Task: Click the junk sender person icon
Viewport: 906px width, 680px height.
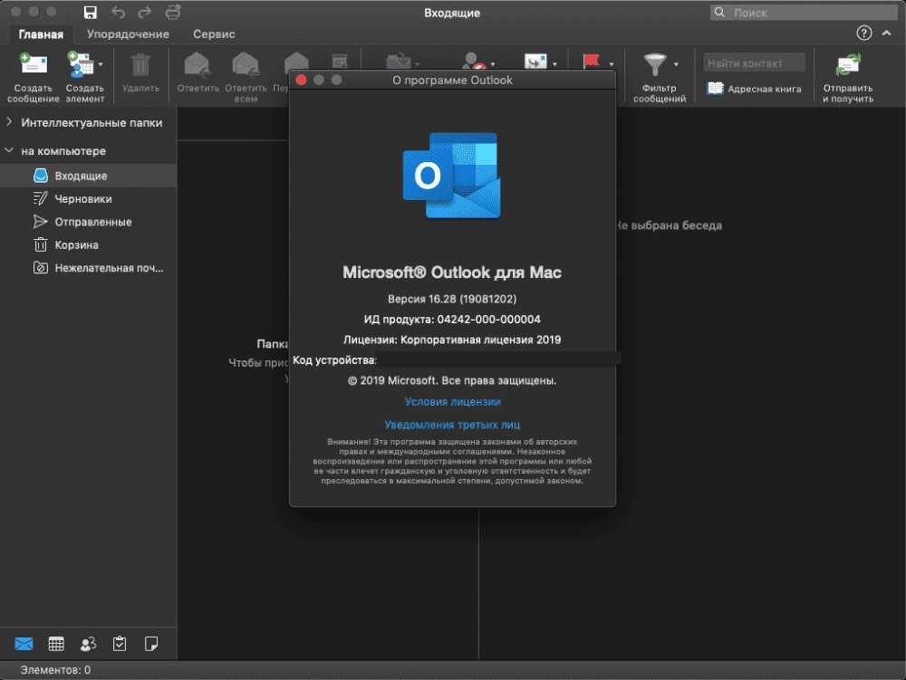Action: [474, 61]
